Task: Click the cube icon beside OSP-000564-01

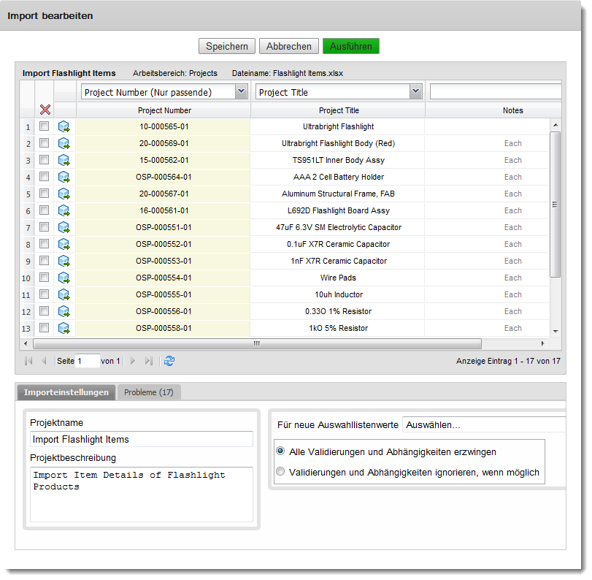Action: coord(64,177)
